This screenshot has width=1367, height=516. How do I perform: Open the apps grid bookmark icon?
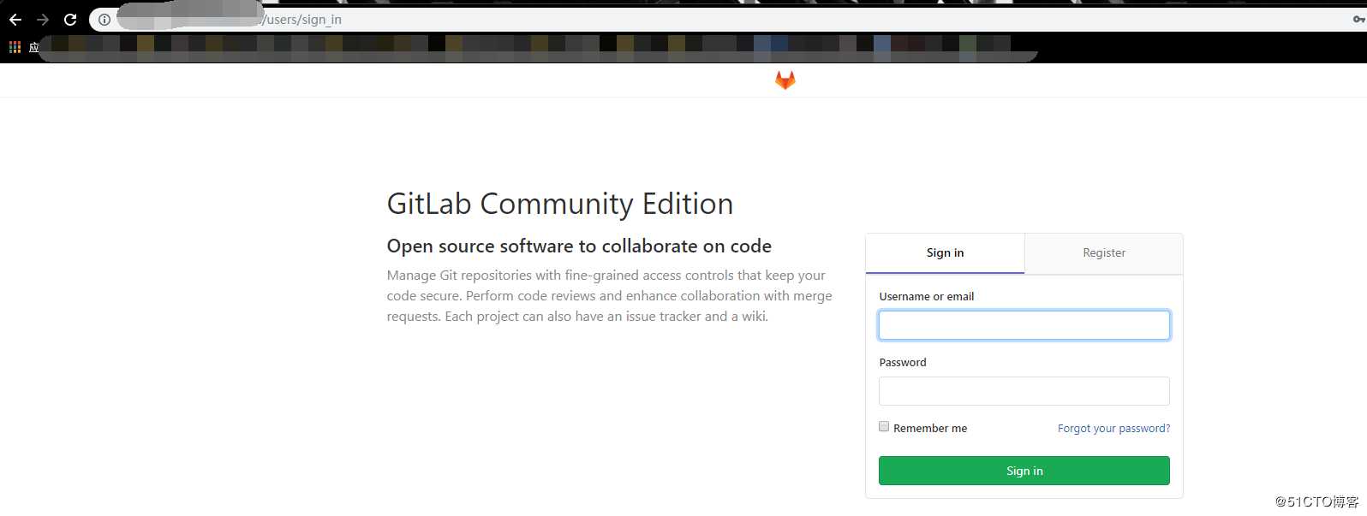[x=15, y=47]
